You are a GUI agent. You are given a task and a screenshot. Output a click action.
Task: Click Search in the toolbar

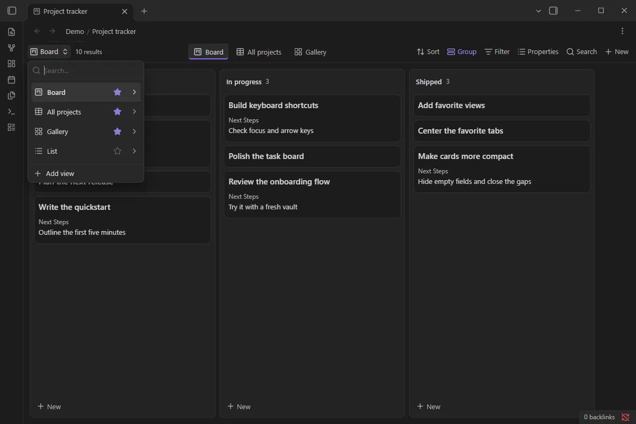click(581, 51)
